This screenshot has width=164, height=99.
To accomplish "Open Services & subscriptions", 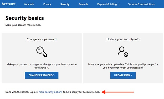I will (x=141, y=4).
